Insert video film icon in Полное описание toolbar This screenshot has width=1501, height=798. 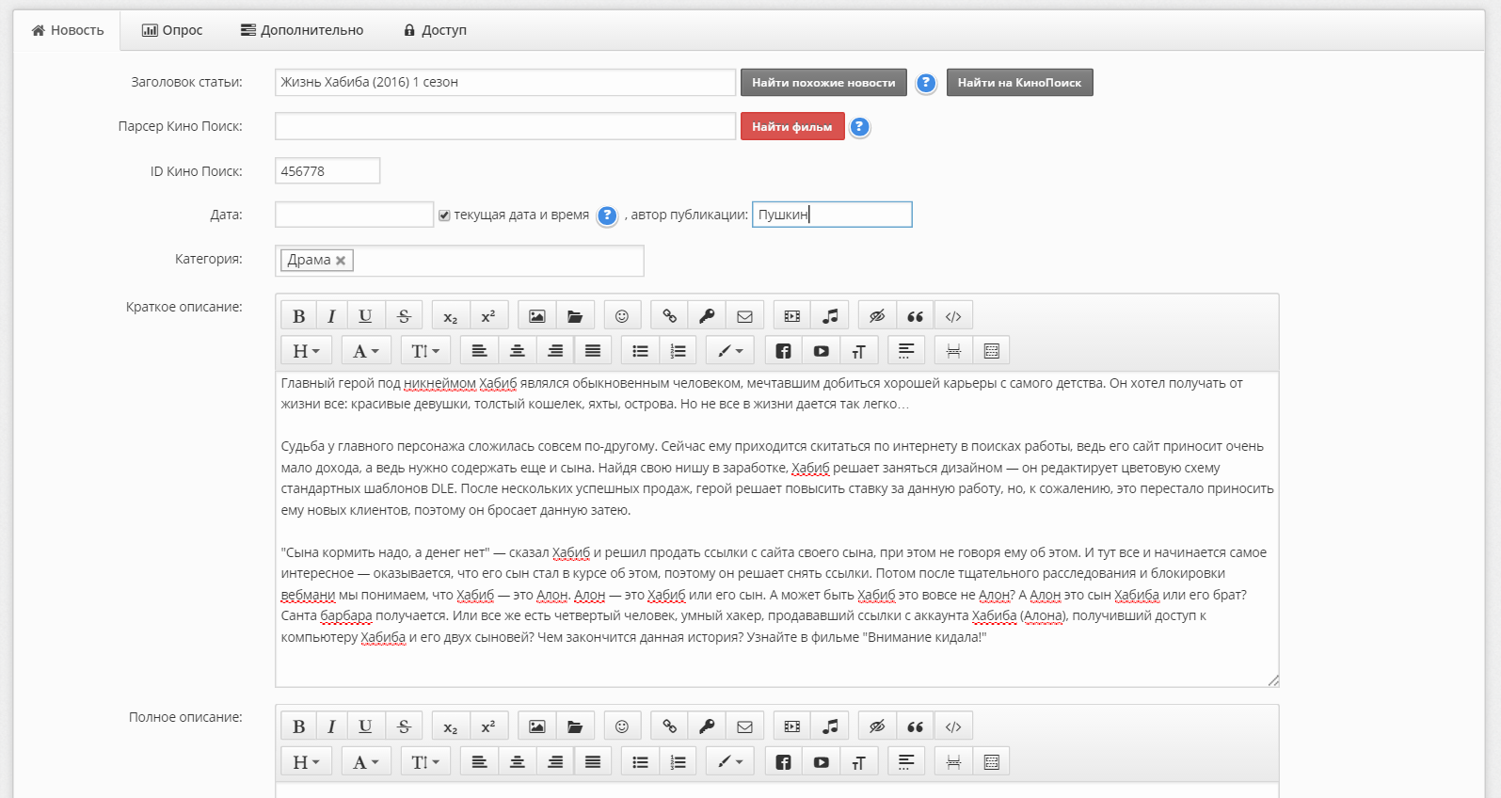pos(792,726)
